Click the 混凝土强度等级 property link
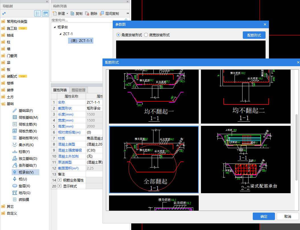This screenshot has height=230, width=300. [70, 150]
